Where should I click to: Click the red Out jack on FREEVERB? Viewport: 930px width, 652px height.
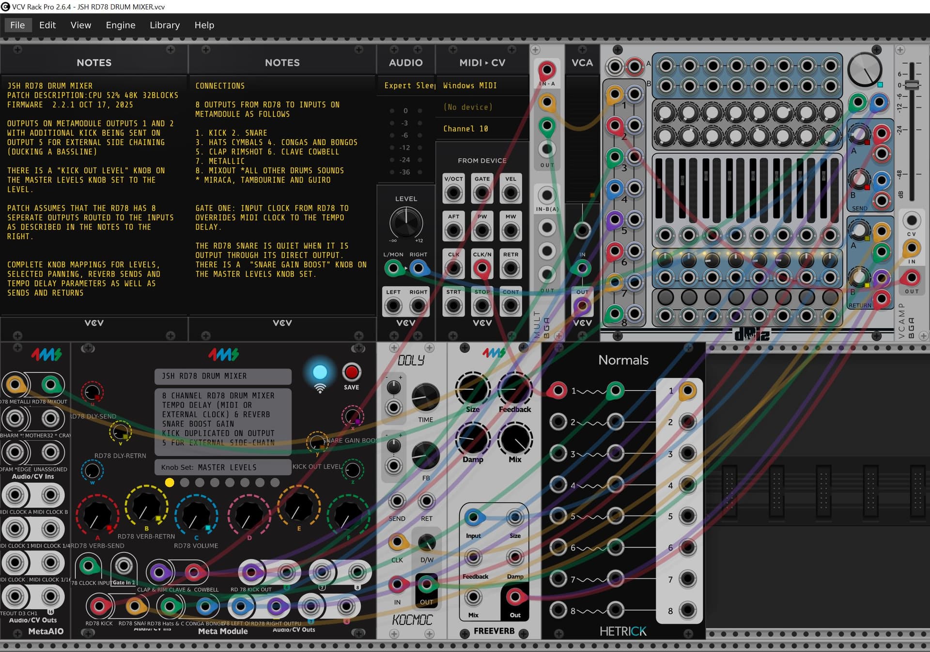(x=514, y=597)
